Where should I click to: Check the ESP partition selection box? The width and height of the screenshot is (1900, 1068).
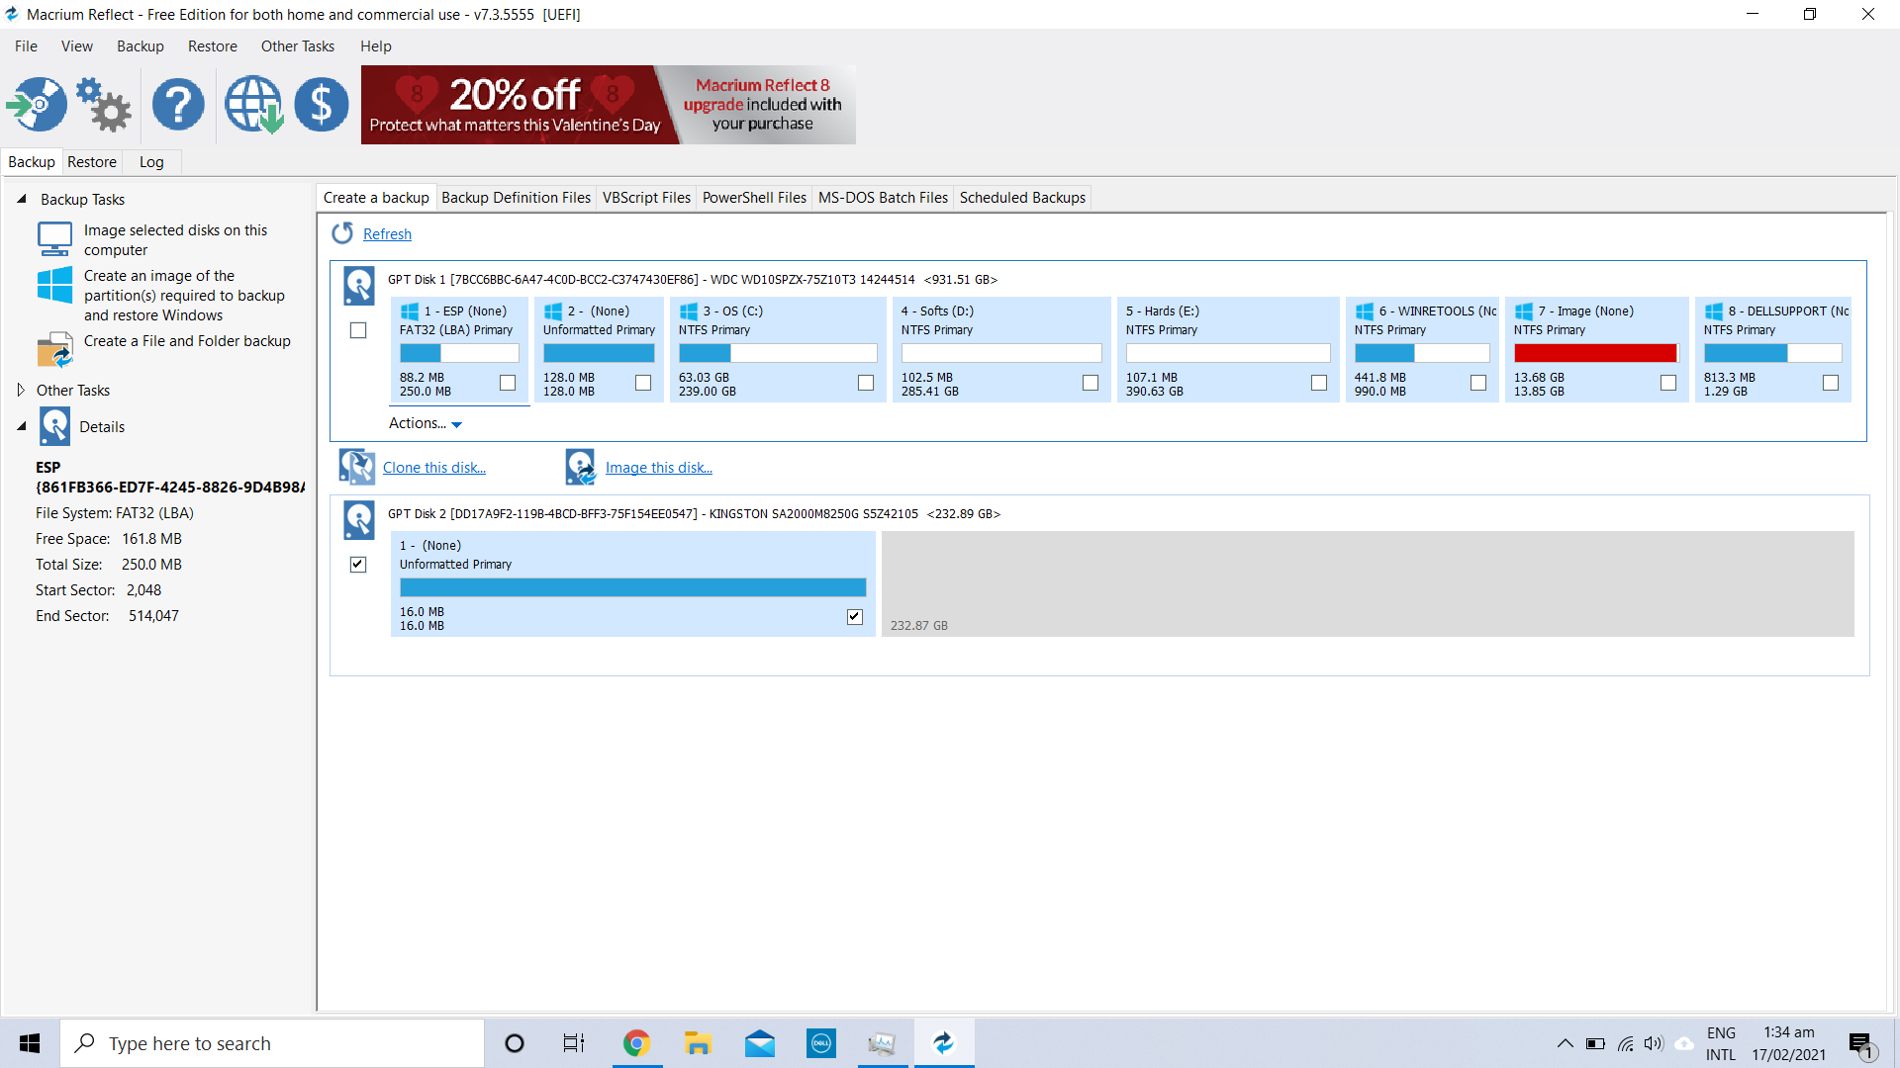click(509, 383)
